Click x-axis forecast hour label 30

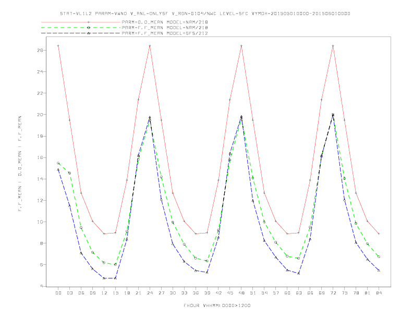173,293
